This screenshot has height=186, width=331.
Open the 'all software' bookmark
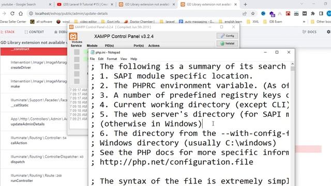click(x=41, y=22)
